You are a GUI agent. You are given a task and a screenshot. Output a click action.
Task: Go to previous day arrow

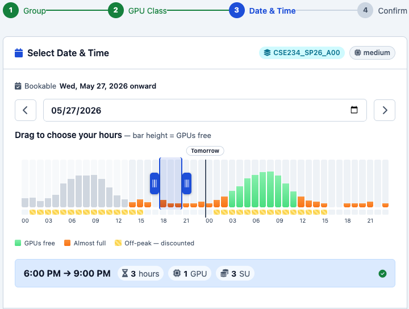[x=26, y=110]
